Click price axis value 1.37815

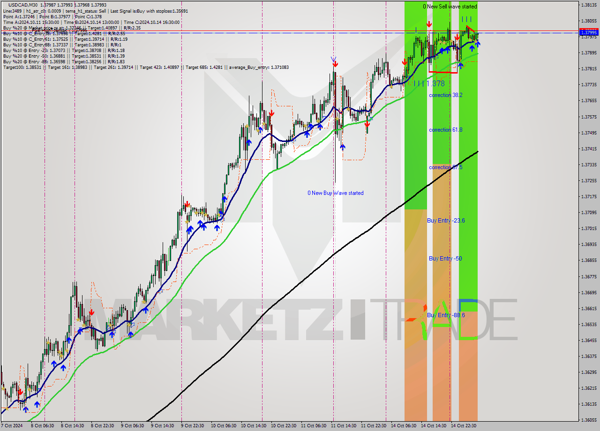pyautogui.click(x=589, y=69)
